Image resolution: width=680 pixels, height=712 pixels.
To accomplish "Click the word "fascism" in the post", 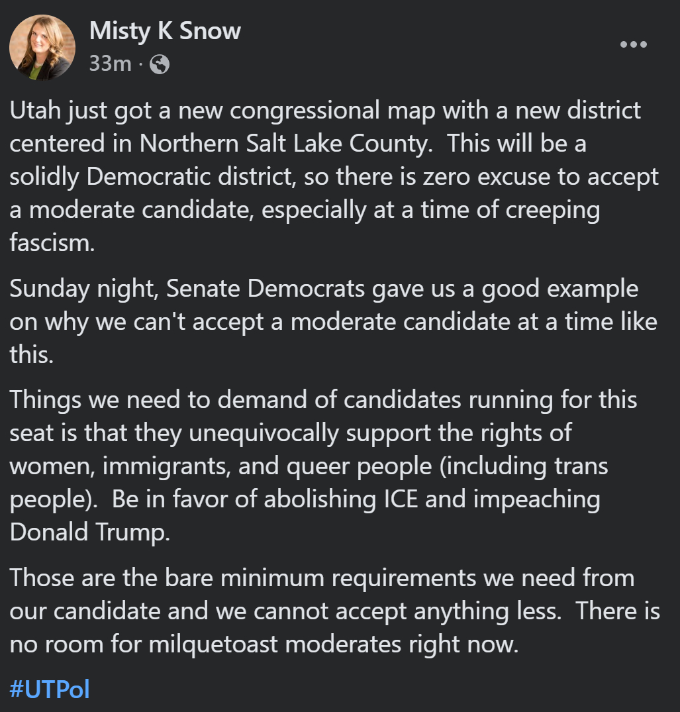I will coord(50,242).
